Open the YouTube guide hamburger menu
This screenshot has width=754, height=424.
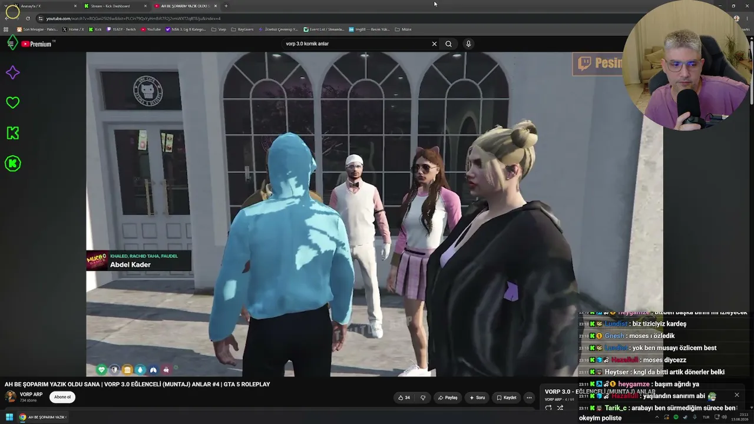coord(11,44)
